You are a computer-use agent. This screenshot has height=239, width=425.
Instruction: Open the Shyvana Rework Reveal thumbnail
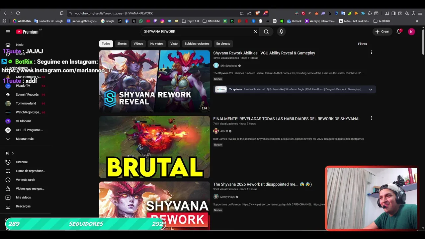154,81
